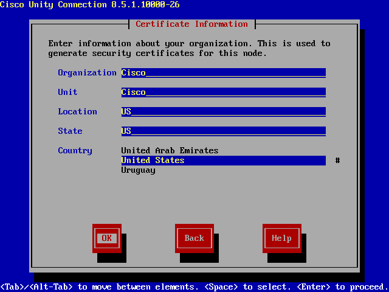Viewport: 389px width, 292px height.
Task: Click into the Unit text field
Action: coord(223,92)
